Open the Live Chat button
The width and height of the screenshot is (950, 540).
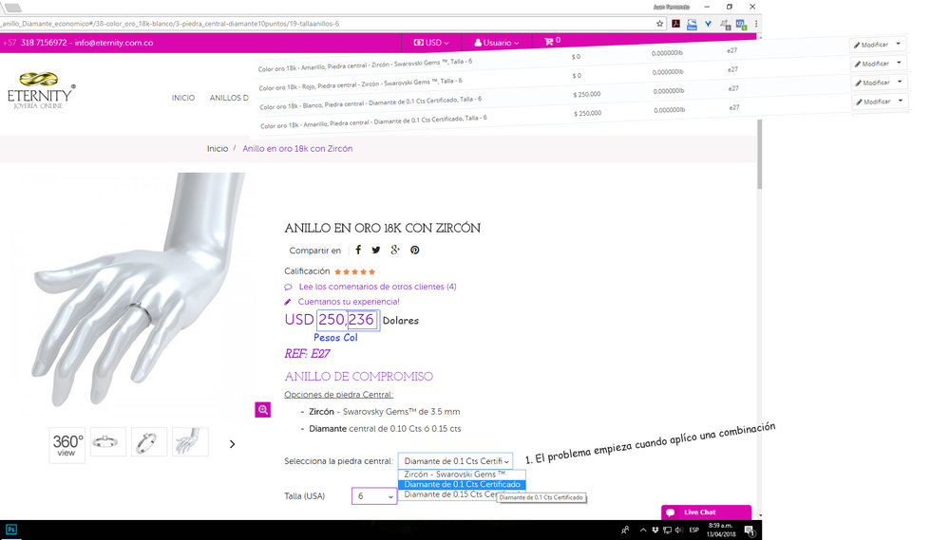tap(707, 512)
